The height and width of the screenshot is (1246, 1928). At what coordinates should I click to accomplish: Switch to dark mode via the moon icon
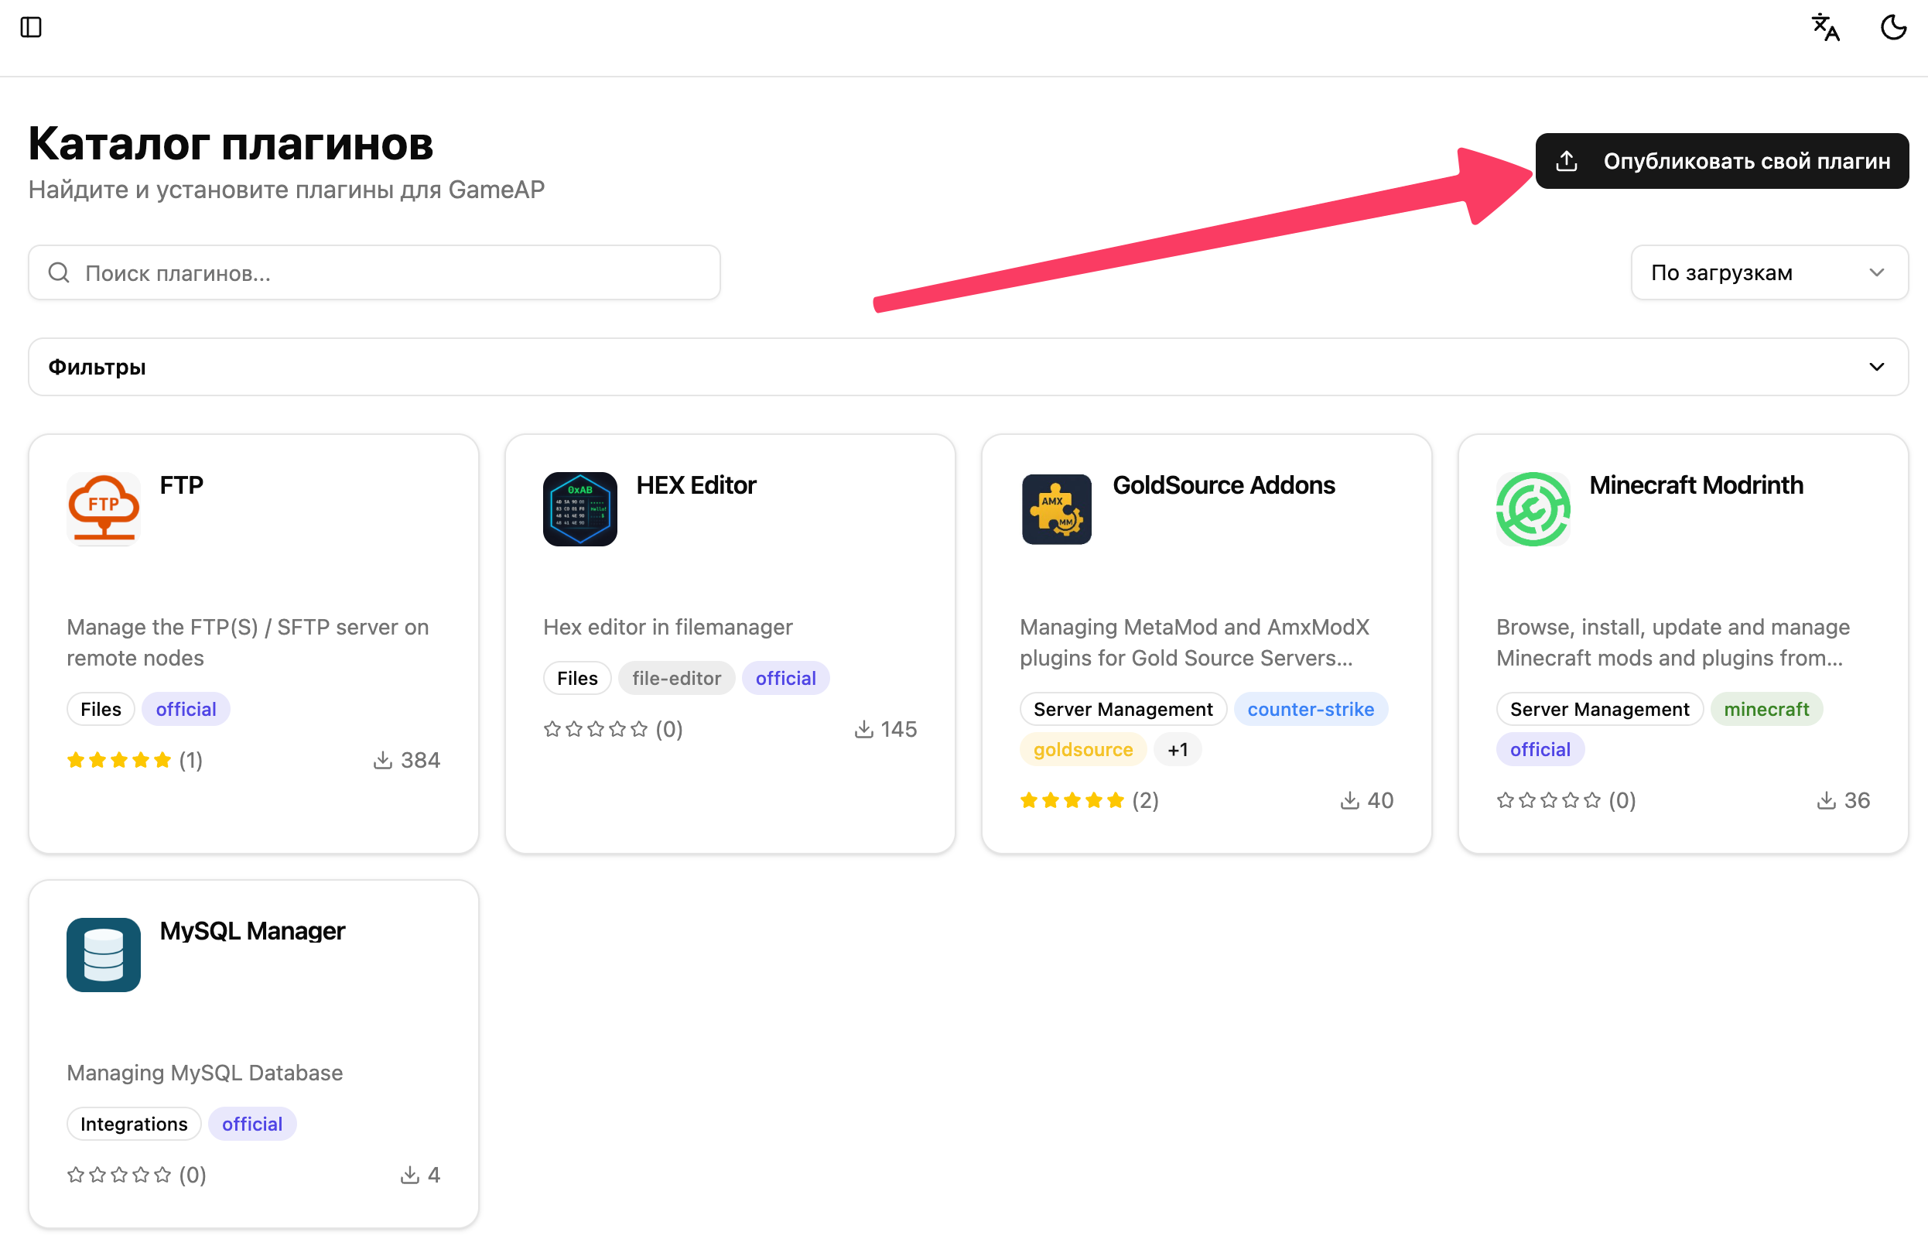[1893, 28]
